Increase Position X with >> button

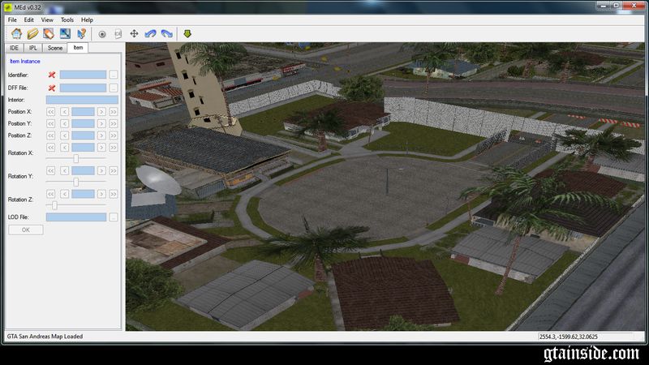click(114, 112)
